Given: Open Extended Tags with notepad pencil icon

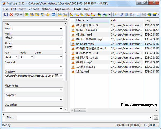Looking at the screenshot, I should coord(115,15).
